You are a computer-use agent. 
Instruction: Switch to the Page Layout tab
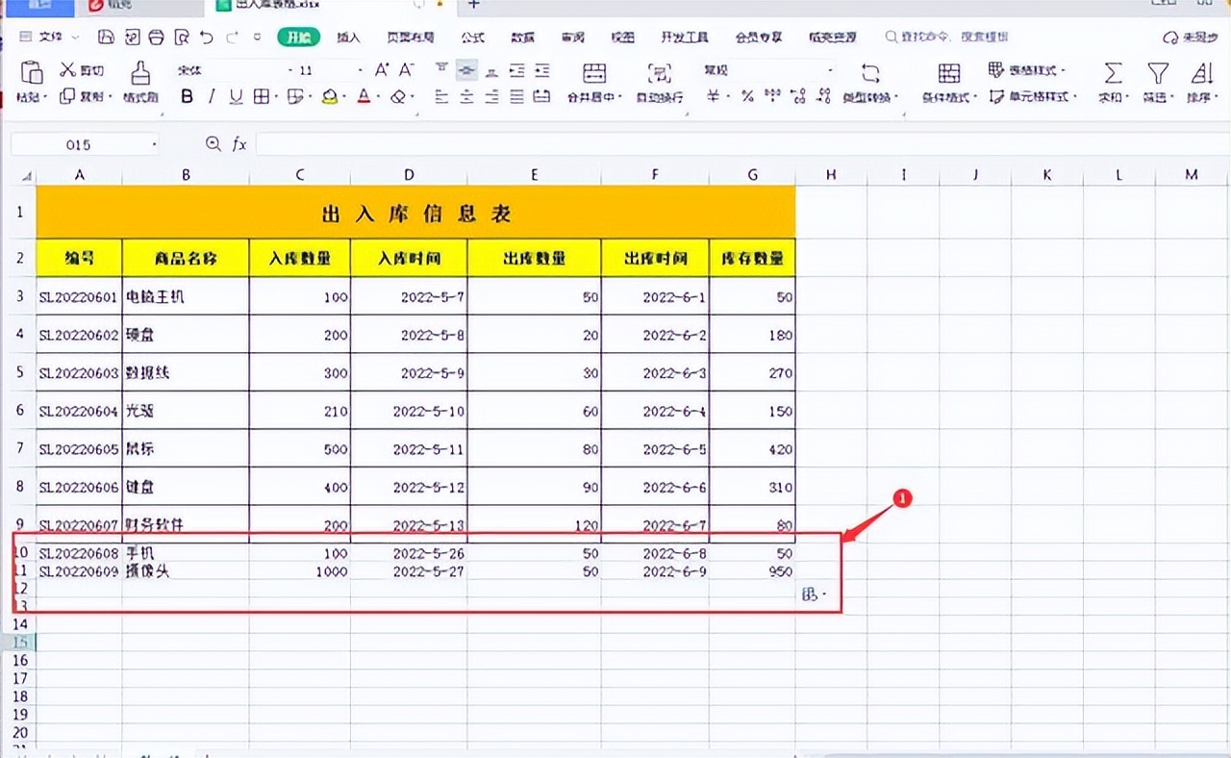tap(410, 38)
